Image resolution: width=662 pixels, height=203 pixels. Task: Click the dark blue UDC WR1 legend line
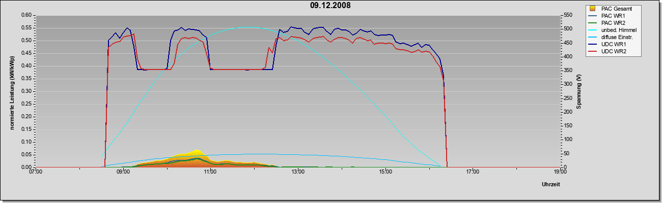[x=593, y=45]
